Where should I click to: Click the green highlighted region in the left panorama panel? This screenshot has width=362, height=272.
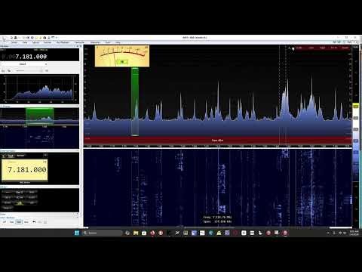[40, 116]
